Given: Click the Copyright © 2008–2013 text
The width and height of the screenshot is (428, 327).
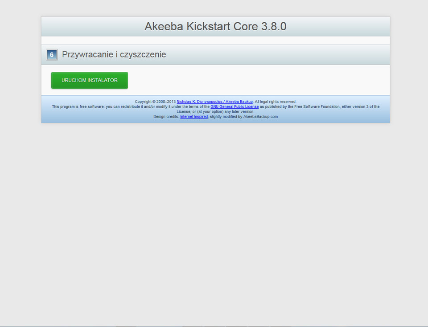Looking at the screenshot, I should pyautogui.click(x=155, y=102).
